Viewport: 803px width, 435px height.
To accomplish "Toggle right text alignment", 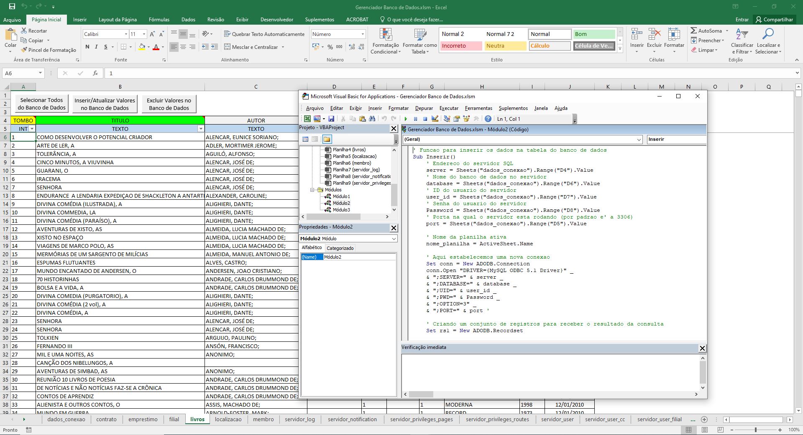I will pyautogui.click(x=192, y=47).
